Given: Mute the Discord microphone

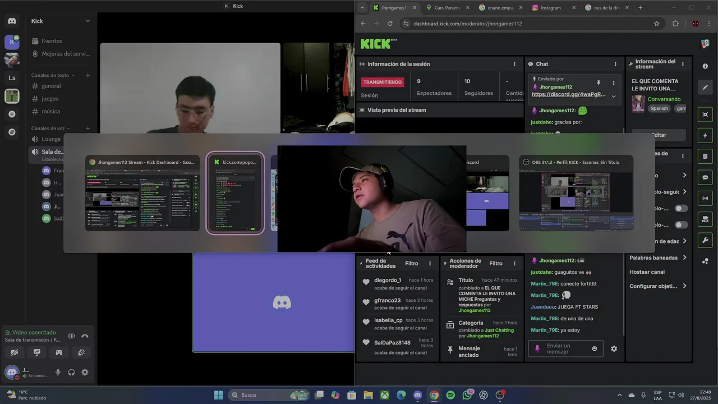Looking at the screenshot, I should tap(58, 372).
